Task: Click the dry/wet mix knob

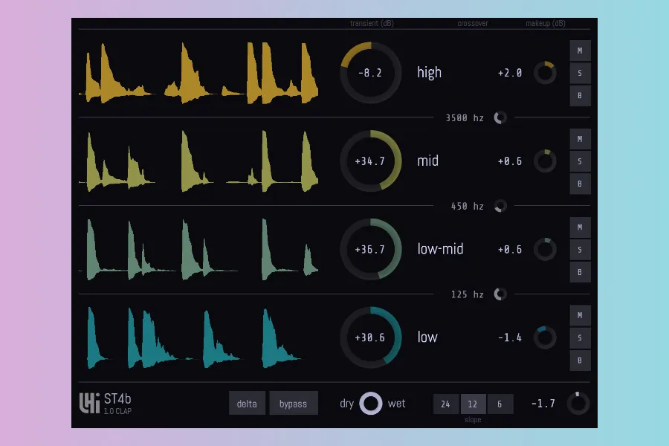Action: (371, 404)
